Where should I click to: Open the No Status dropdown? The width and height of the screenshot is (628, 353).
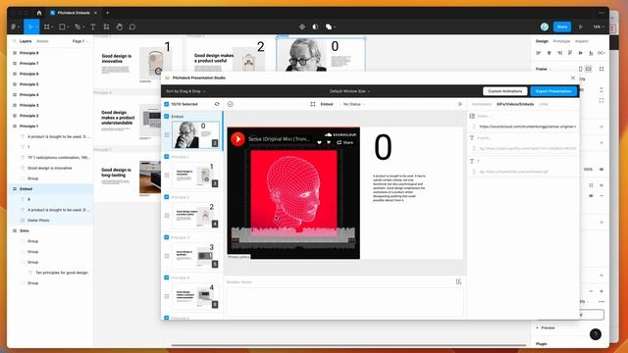coord(354,104)
